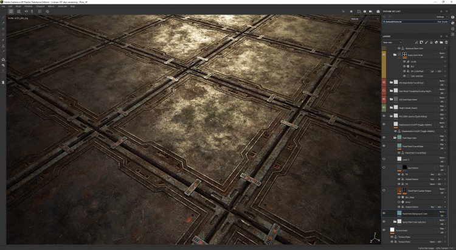Toggle eye of Color selection effect

[404, 76]
